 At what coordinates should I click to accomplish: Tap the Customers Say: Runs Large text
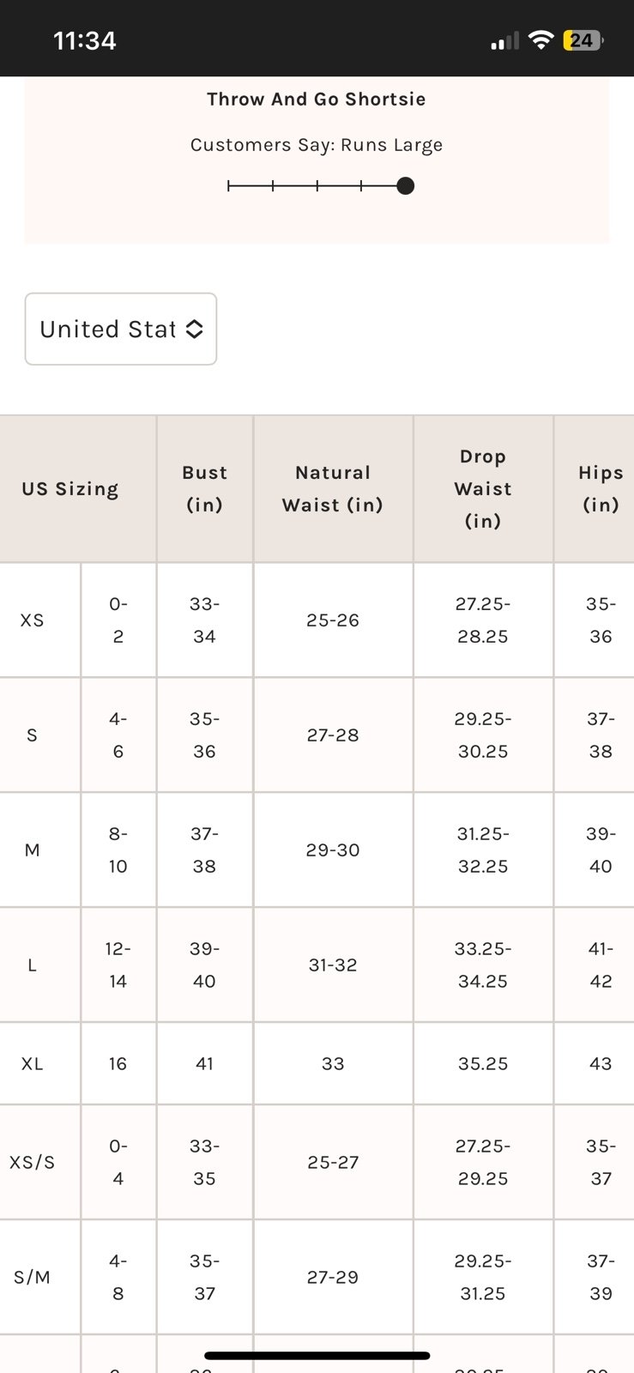pos(317,144)
